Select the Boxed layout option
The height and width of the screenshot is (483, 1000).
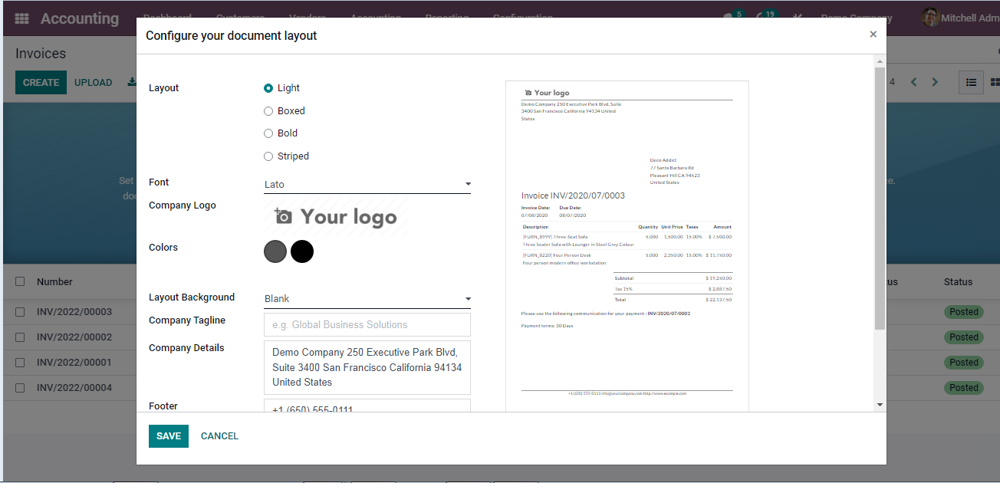(x=268, y=111)
